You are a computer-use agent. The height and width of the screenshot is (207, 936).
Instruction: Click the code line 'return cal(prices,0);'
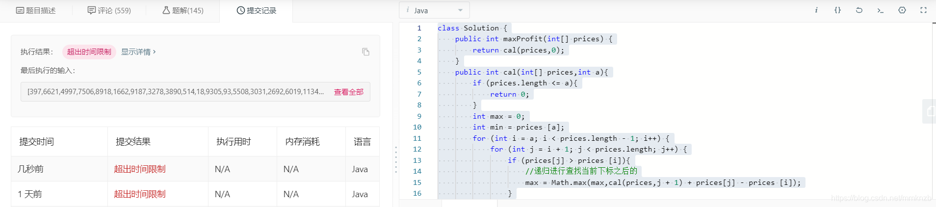click(518, 50)
